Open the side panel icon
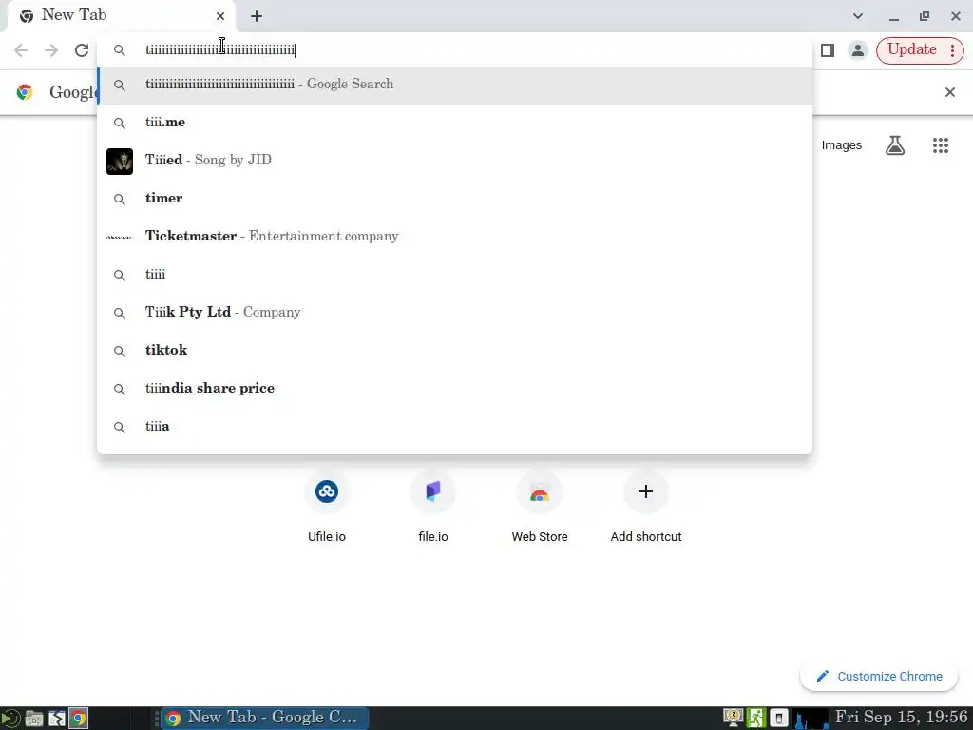 coord(828,50)
